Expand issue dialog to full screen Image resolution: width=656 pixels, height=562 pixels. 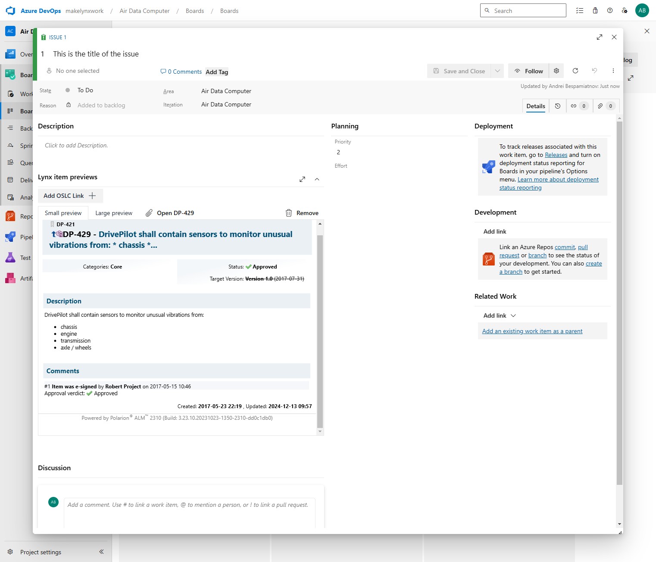[x=600, y=37]
